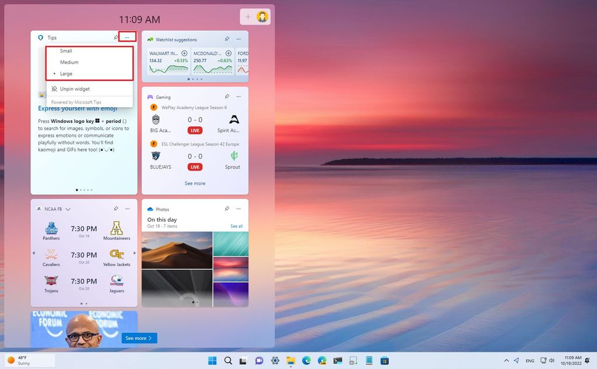Launch Microsoft Store from the taskbar
The image size is (597, 369).
tap(385, 360)
